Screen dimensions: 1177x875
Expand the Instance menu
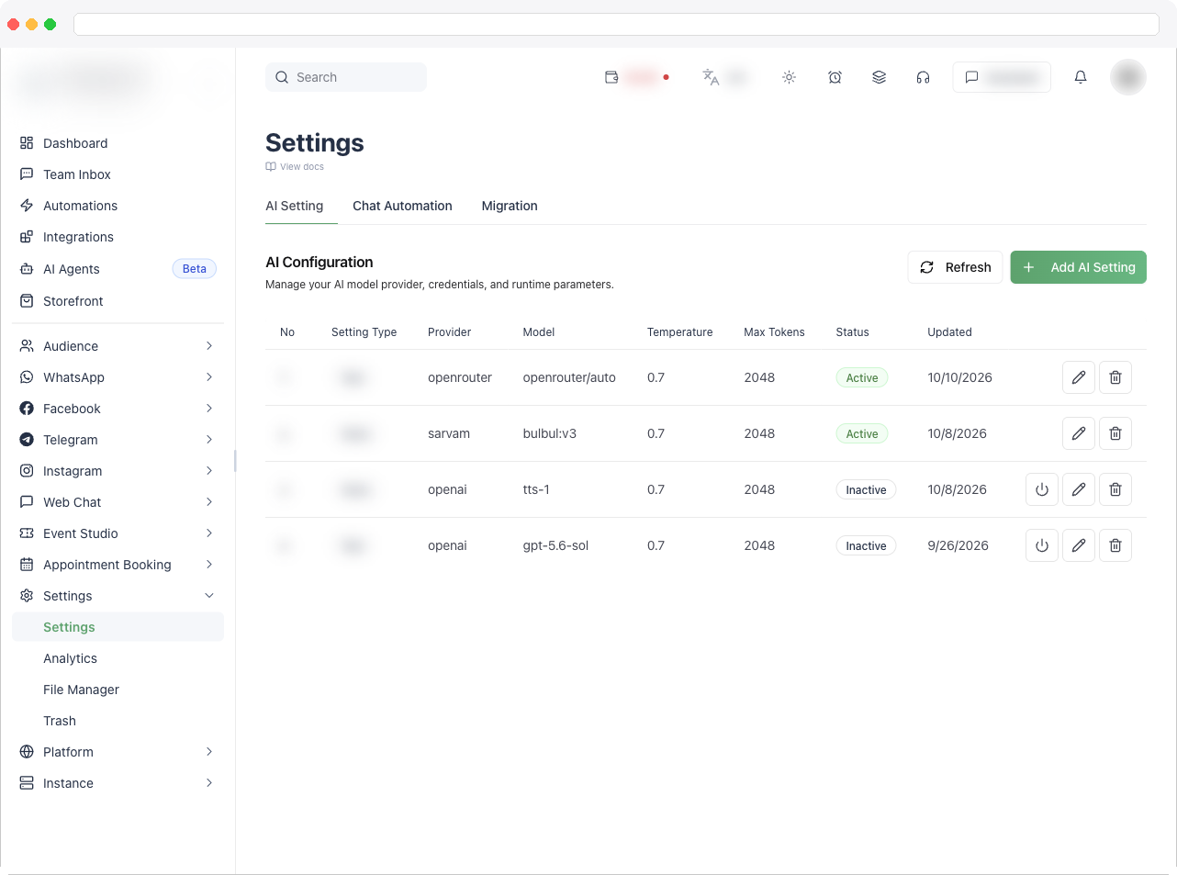tap(118, 783)
